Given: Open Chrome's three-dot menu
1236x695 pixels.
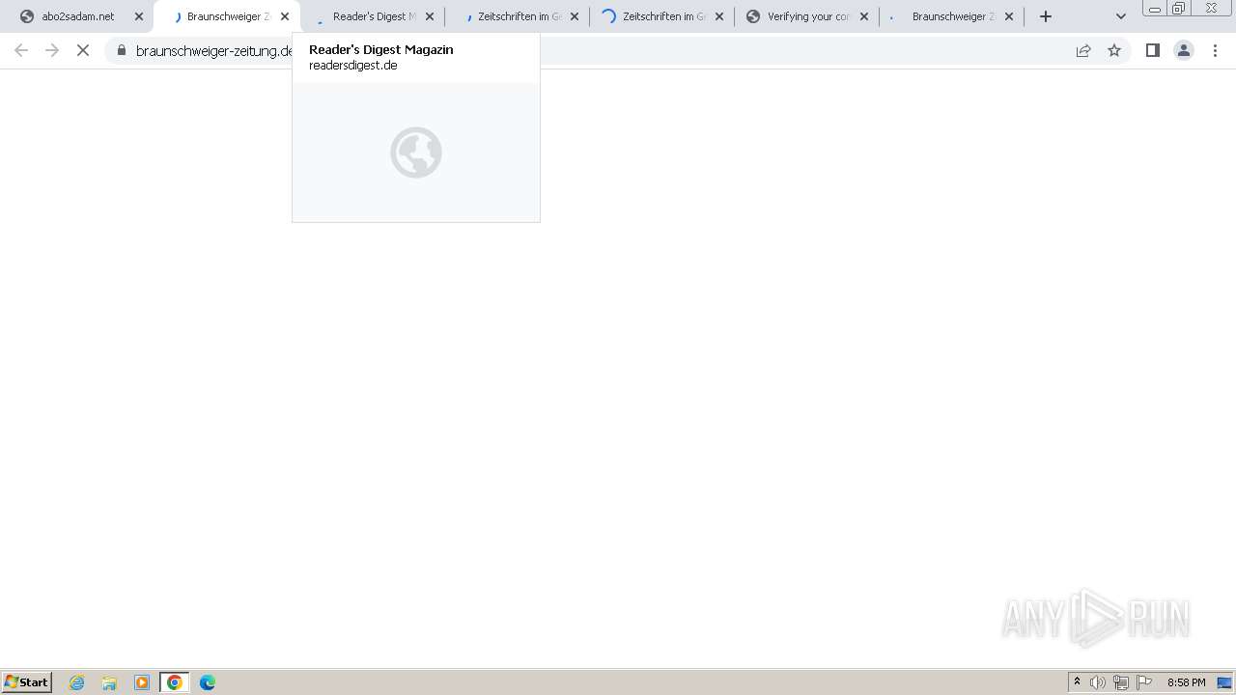Looking at the screenshot, I should tap(1215, 50).
